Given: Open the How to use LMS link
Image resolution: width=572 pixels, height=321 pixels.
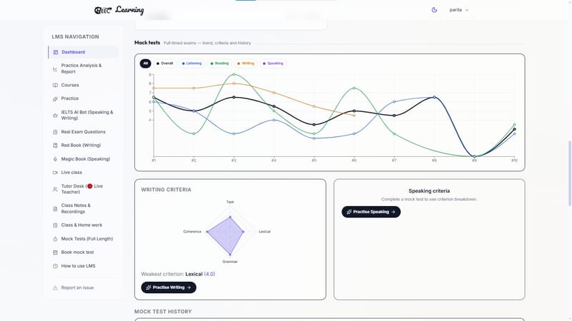Looking at the screenshot, I should click(x=83, y=266).
